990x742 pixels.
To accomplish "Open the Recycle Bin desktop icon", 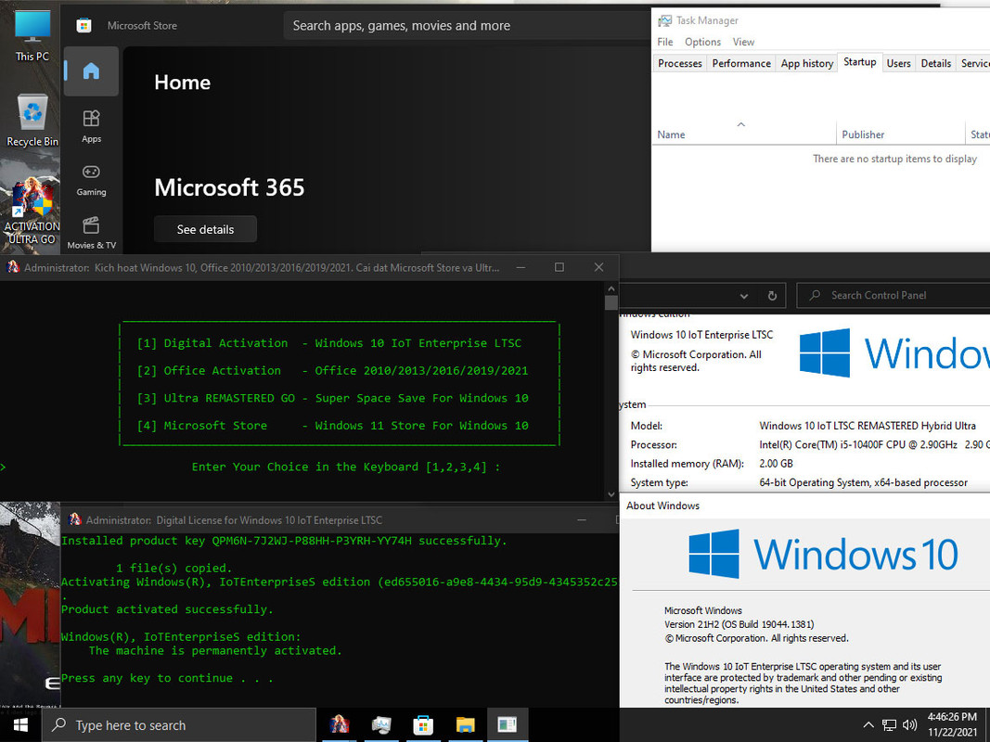I will click(x=32, y=121).
